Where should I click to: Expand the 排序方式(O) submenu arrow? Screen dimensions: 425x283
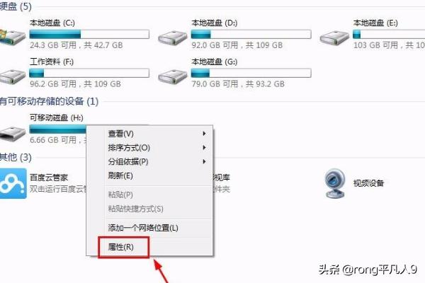(204, 148)
